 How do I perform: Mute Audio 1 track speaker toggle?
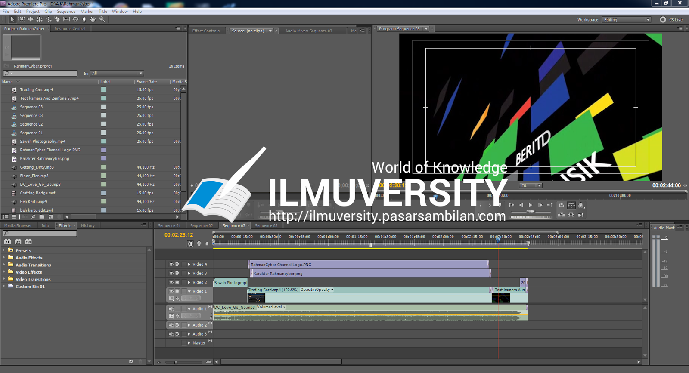click(171, 309)
